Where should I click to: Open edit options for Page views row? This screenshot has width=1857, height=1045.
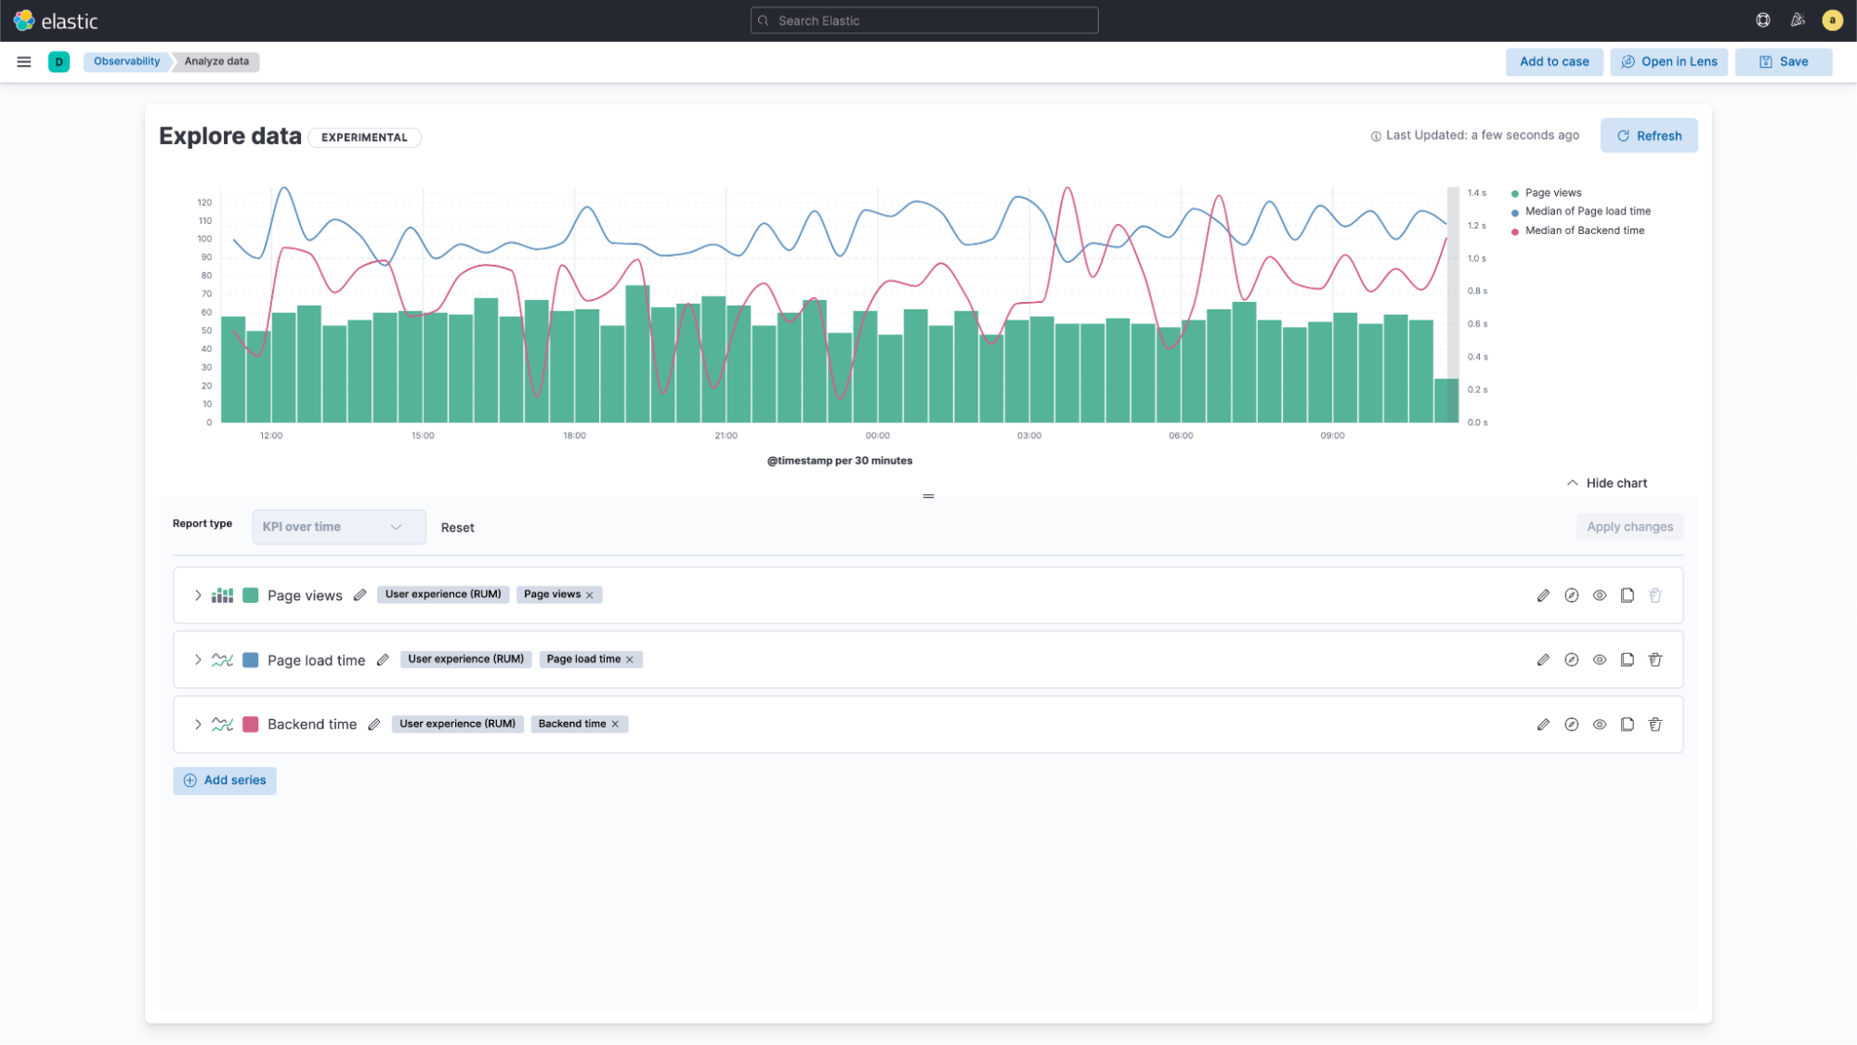click(1543, 595)
